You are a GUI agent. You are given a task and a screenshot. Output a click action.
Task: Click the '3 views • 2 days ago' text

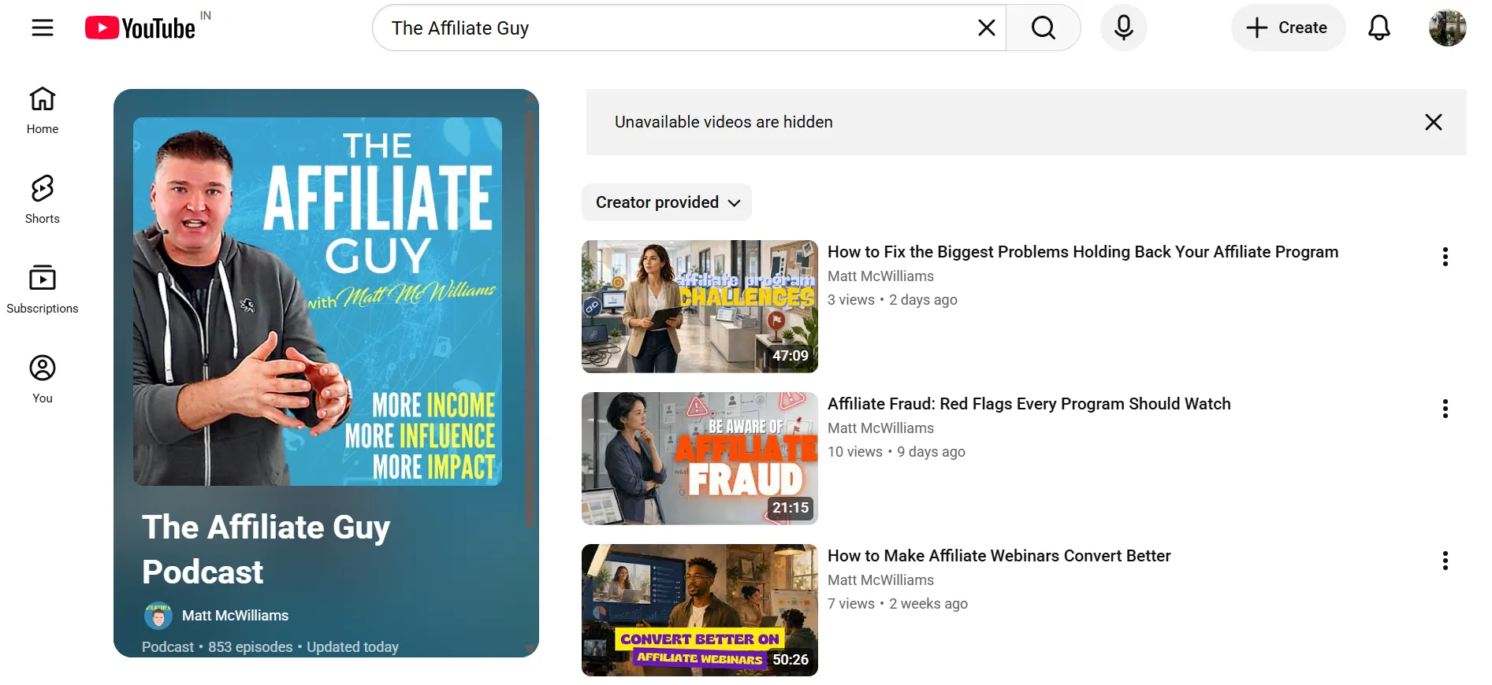point(892,300)
